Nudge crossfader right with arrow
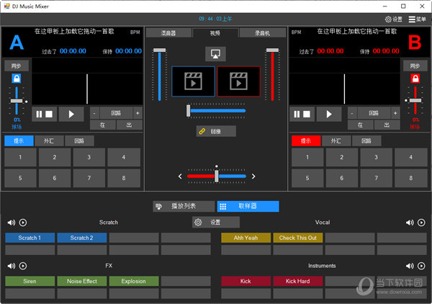This screenshot has height=304, width=432. click(x=253, y=176)
